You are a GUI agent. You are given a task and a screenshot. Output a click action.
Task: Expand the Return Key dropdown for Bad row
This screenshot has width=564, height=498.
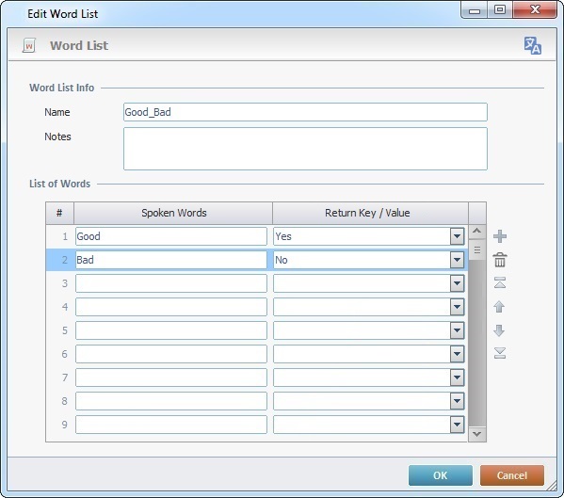[x=457, y=260]
